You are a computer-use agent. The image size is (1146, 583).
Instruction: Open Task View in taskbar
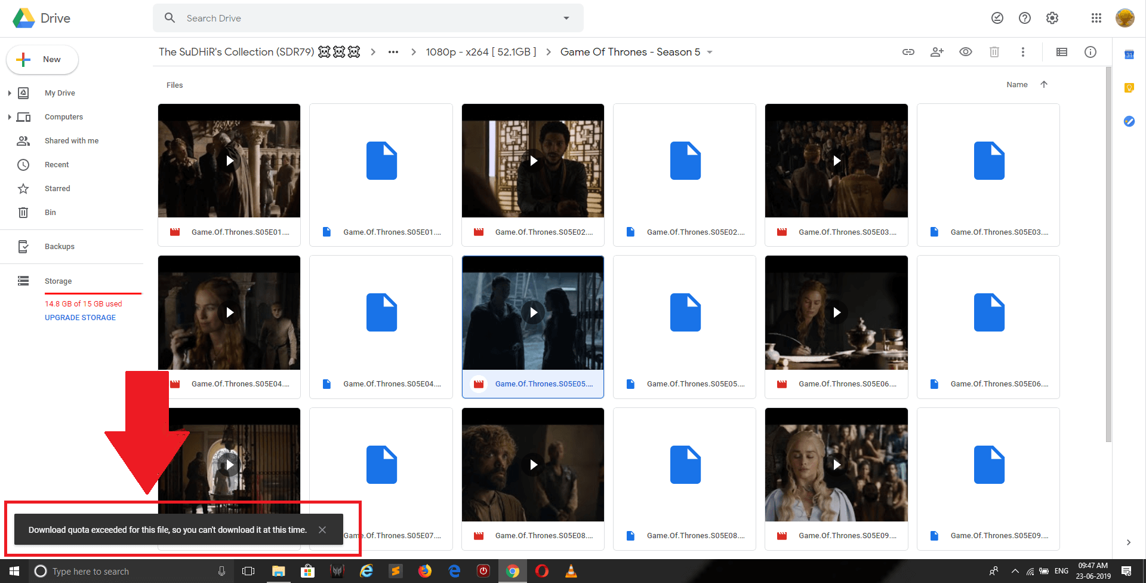[x=248, y=572]
